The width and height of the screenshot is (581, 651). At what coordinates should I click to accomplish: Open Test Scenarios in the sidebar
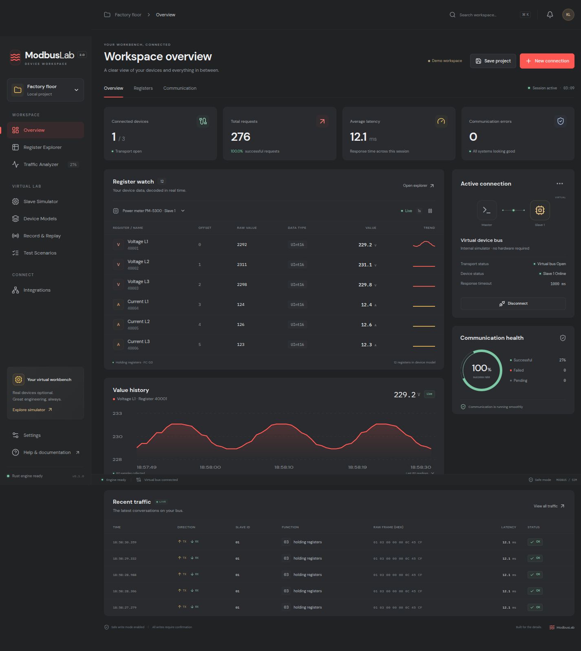tap(45, 253)
